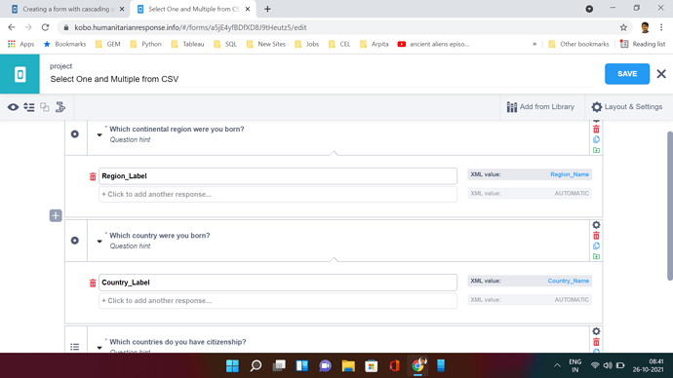Click the page vertical scrollbar
The width and height of the screenshot is (673, 378).
[669, 206]
